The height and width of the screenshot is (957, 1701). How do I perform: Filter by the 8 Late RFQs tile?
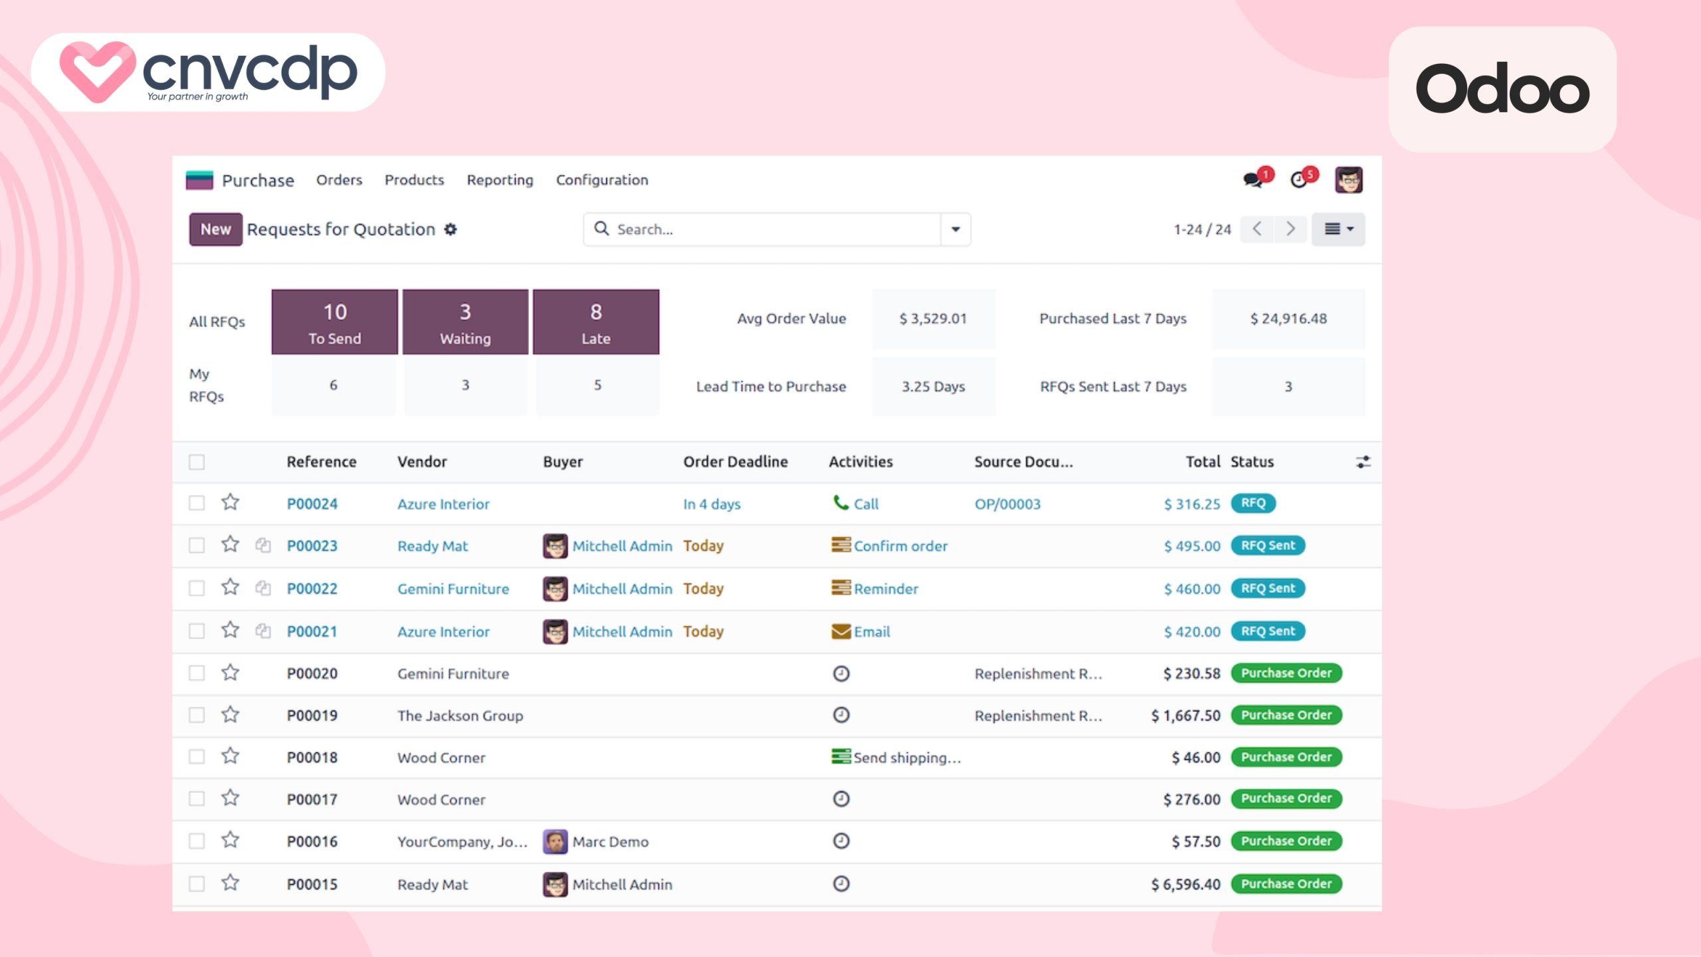(x=596, y=322)
